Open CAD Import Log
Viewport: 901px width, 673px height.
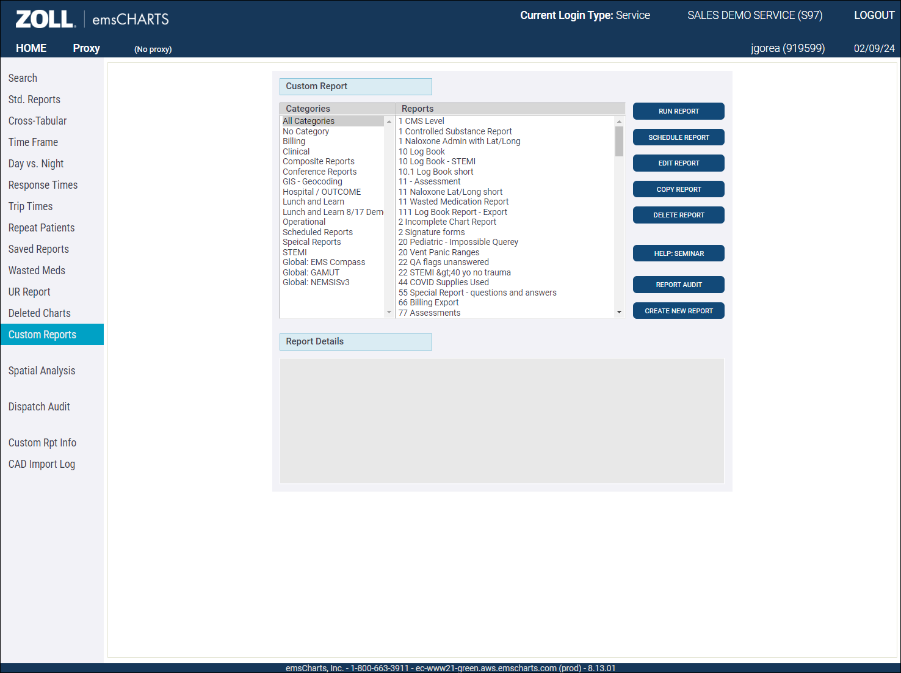[42, 464]
